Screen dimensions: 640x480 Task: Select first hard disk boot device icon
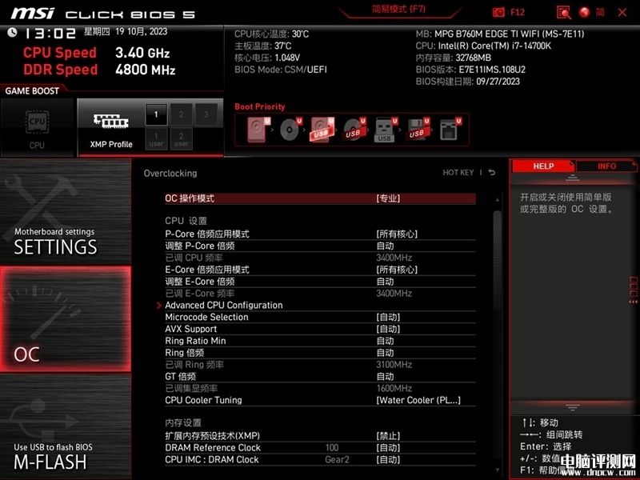(258, 130)
